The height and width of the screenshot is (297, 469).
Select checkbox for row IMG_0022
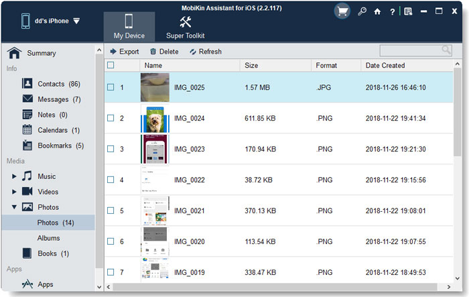click(x=111, y=180)
